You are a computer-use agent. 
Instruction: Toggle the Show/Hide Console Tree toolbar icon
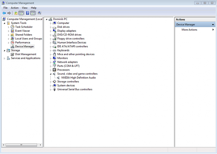click(21, 13)
